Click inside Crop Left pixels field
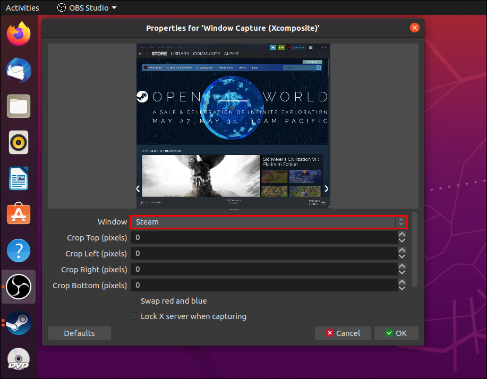The width and height of the screenshot is (487, 379). pos(263,254)
